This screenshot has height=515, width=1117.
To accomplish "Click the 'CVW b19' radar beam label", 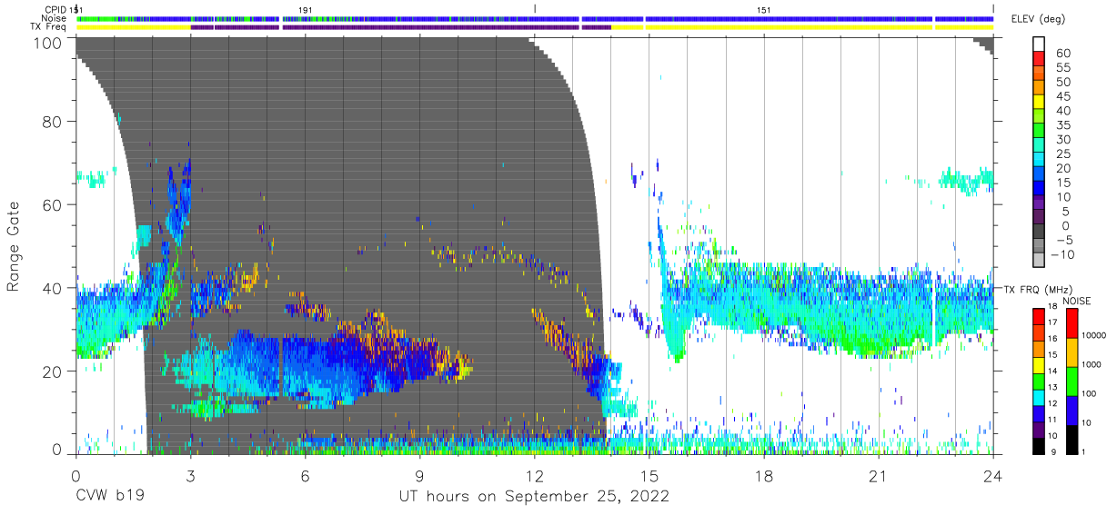I will coord(110,497).
